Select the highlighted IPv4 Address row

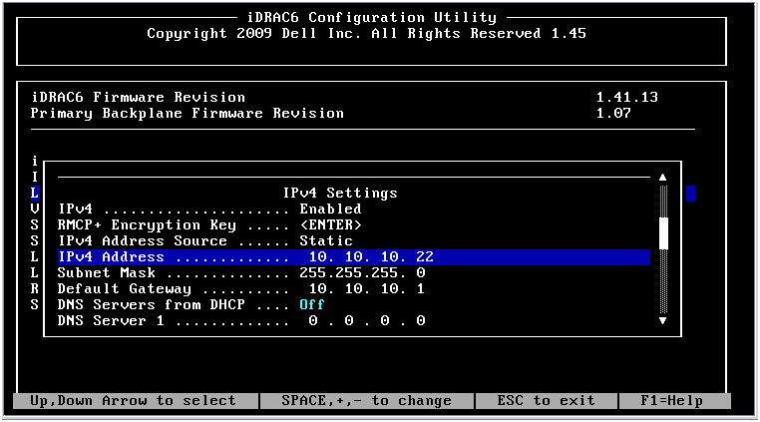[x=354, y=257]
